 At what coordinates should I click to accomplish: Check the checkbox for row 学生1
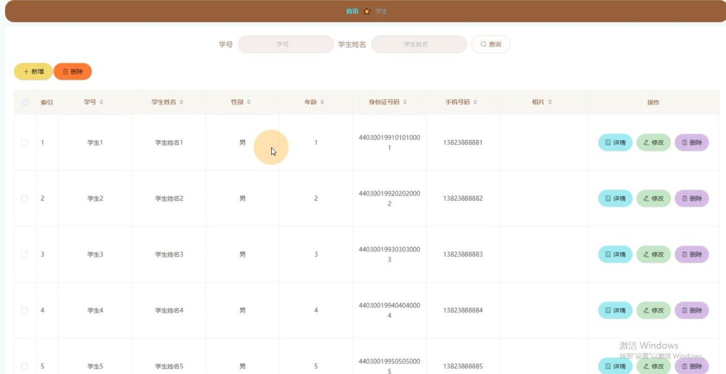(25, 143)
